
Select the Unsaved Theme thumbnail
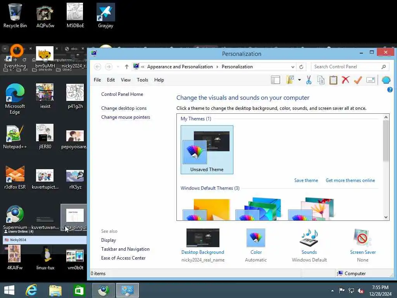coord(207,150)
